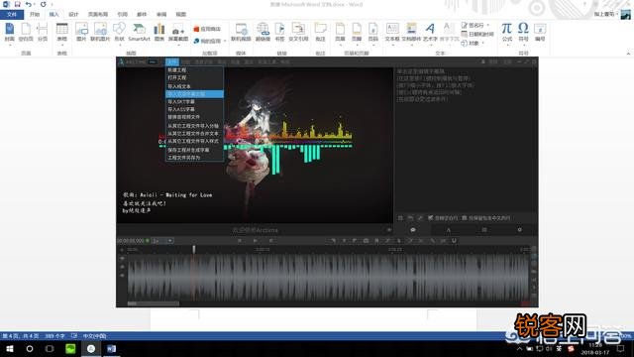Switch to the Review tab (审阅)
This screenshot has height=357, width=634.
pyautogui.click(x=161, y=14)
